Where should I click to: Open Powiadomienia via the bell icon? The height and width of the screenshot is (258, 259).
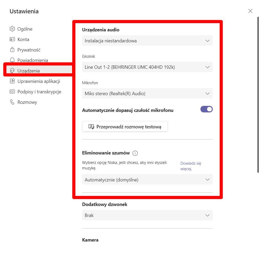(12, 60)
